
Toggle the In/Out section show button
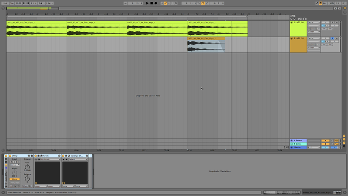[344, 136]
